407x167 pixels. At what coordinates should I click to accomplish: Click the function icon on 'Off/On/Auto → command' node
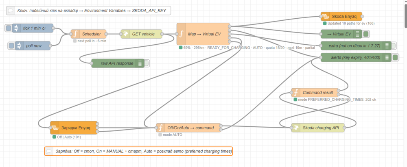(160, 128)
